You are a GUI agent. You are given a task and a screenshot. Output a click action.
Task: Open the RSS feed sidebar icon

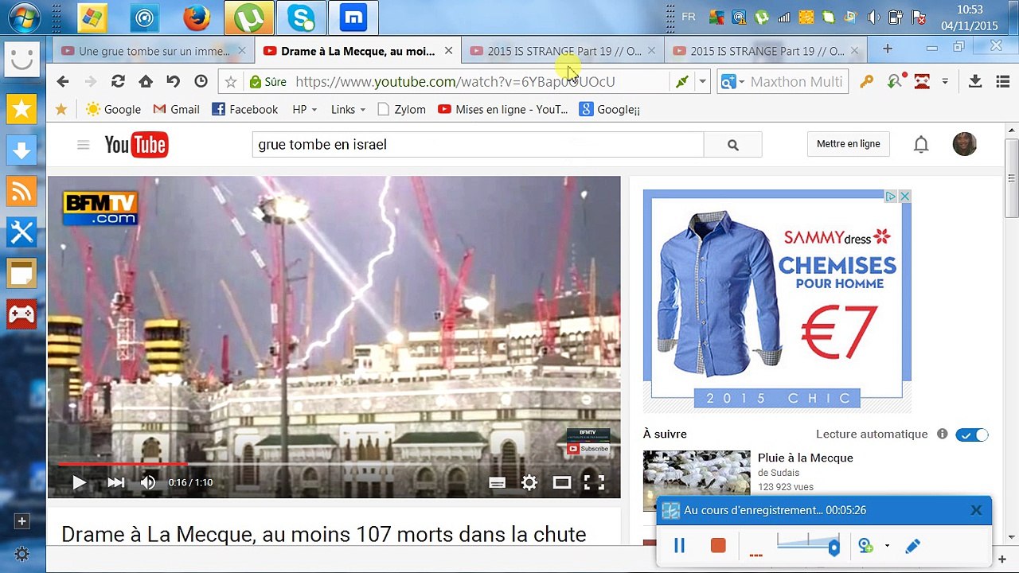point(21,191)
